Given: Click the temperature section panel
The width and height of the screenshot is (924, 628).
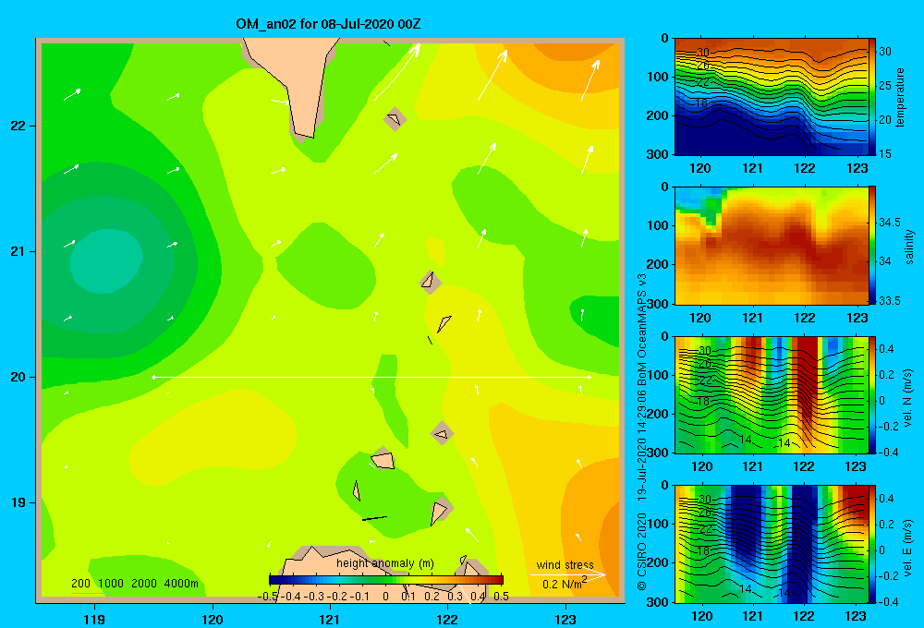Looking at the screenshot, I should click(x=771, y=96).
